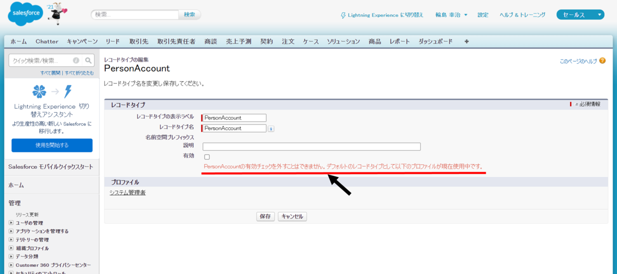Click the 管理 sidebar heading
This screenshot has height=274, width=617.
click(14, 203)
